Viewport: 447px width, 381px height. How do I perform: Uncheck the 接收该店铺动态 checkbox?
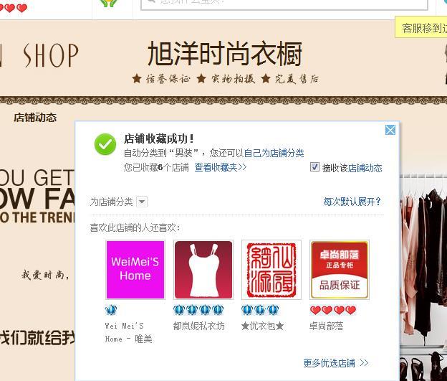point(314,166)
